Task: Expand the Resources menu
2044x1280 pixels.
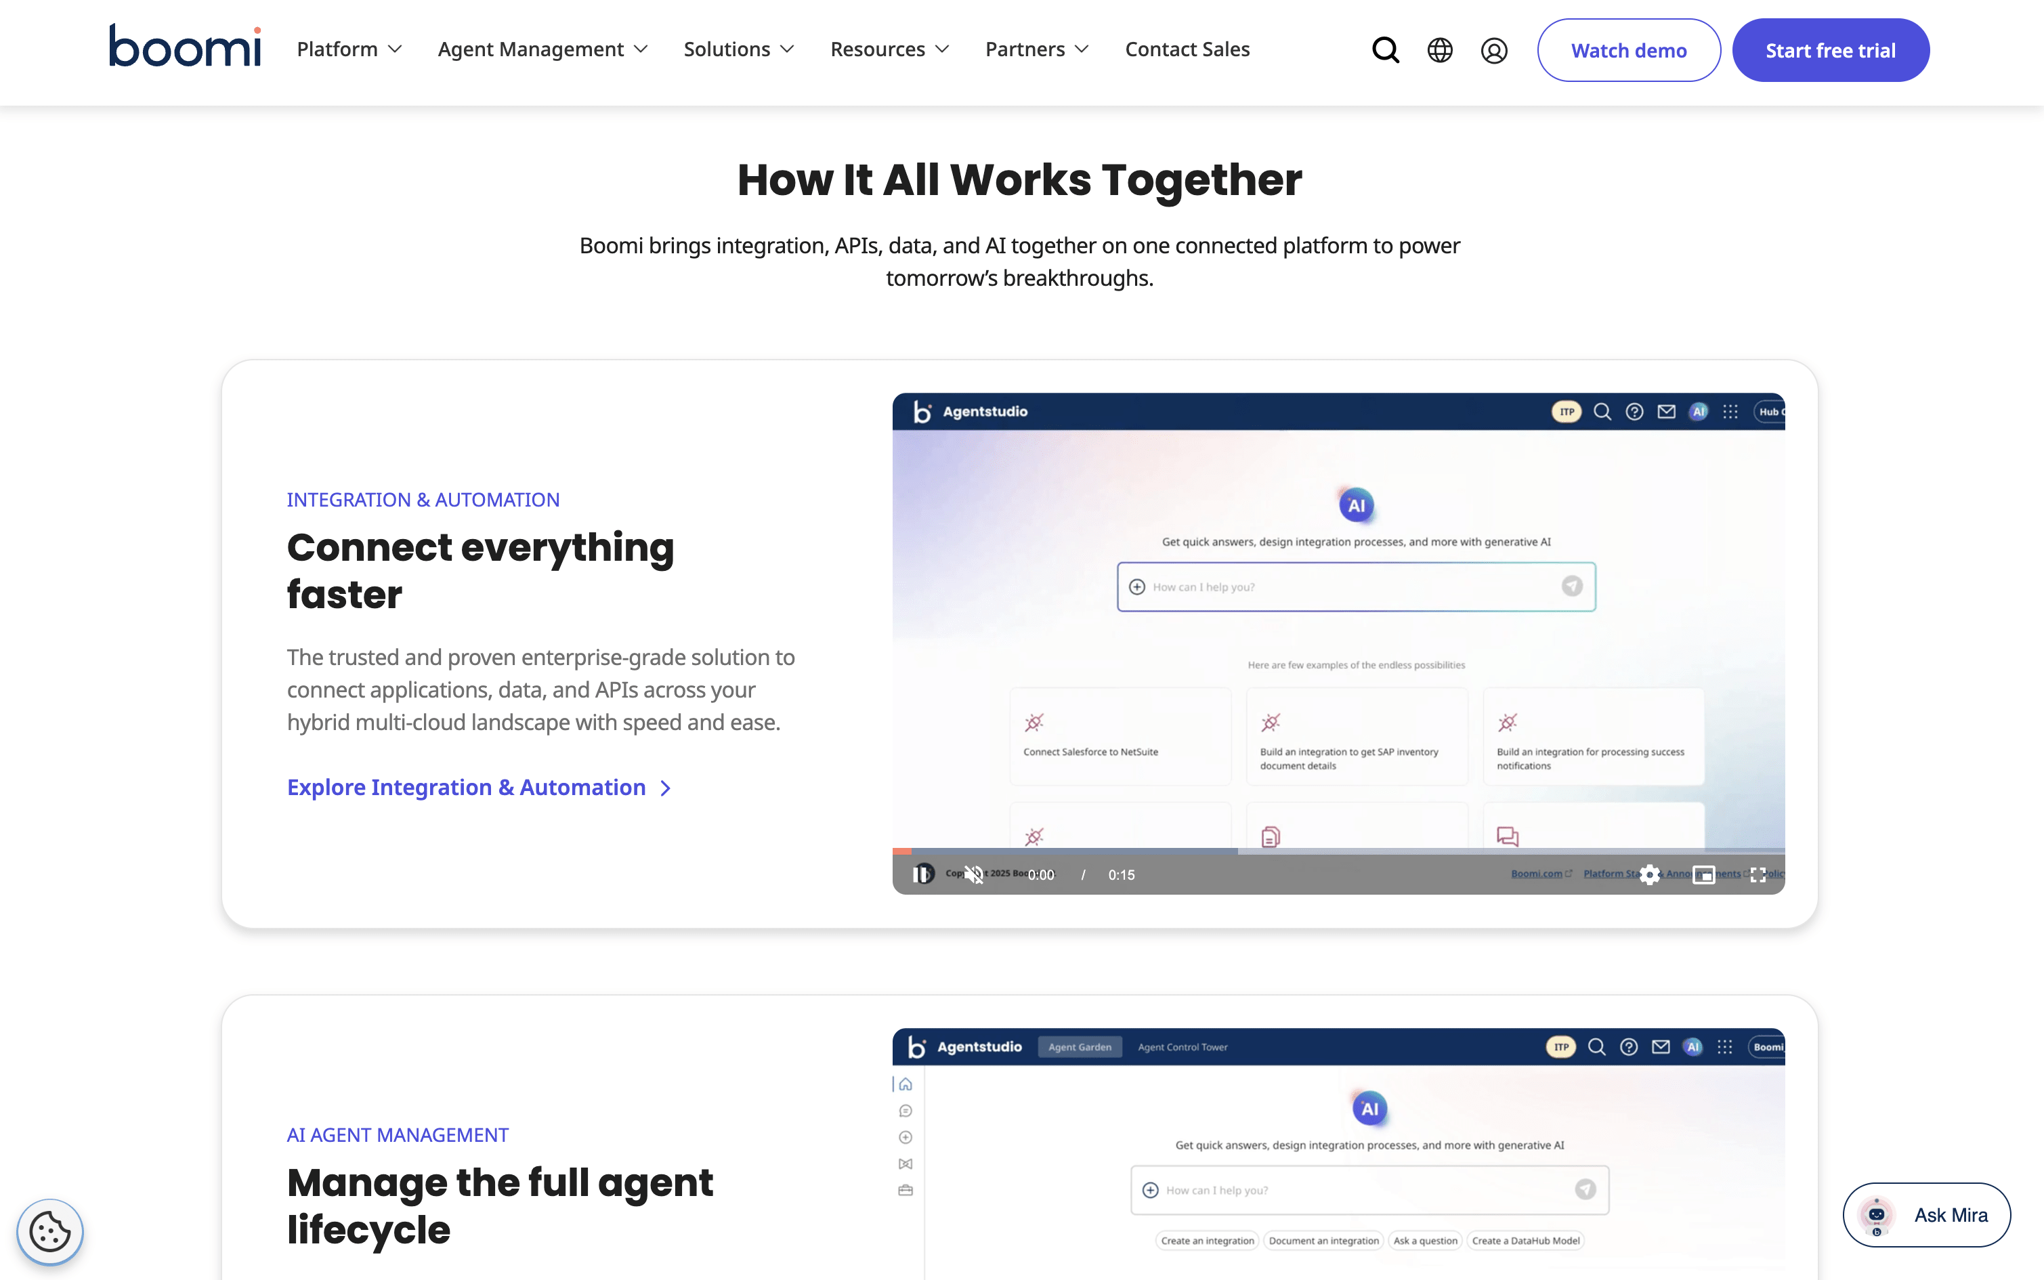Action: tap(889, 49)
